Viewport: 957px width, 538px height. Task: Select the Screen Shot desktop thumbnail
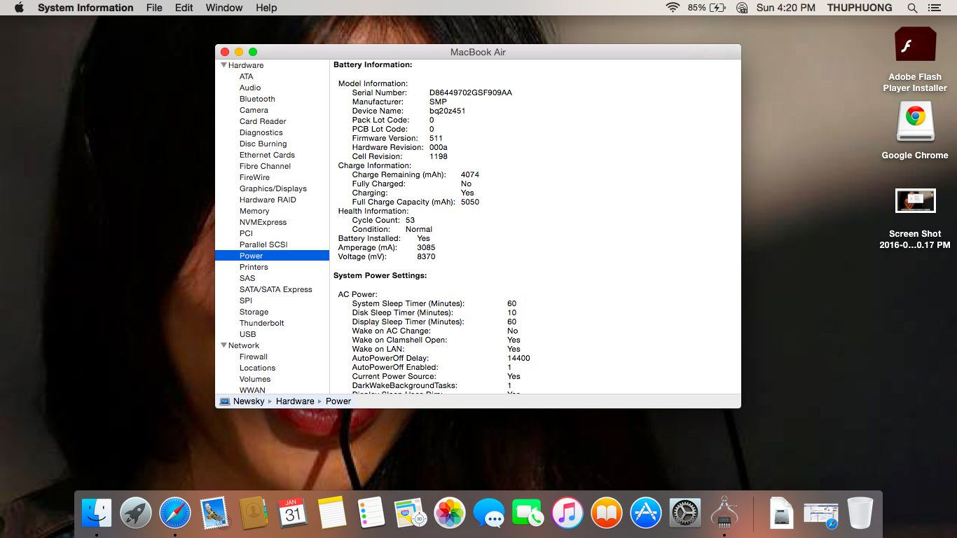click(x=915, y=201)
